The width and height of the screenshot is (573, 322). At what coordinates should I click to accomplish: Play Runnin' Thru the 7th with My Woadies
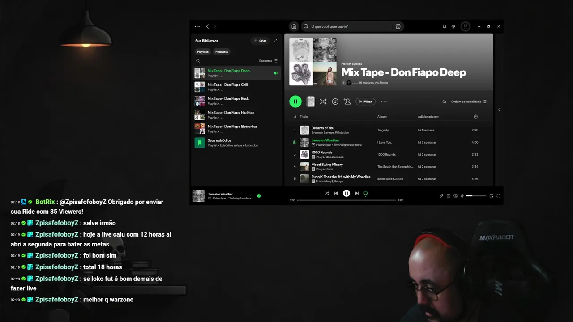pos(389,178)
